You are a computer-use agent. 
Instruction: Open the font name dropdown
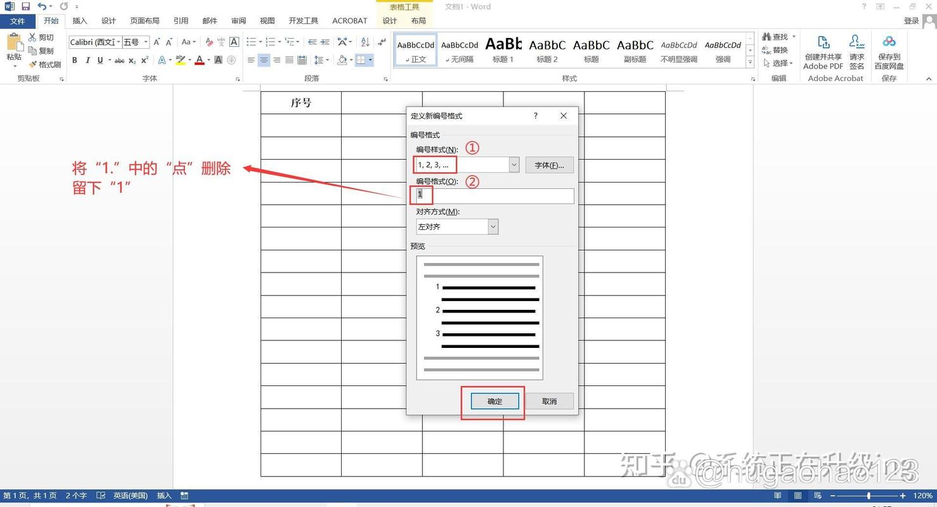pyautogui.click(x=118, y=42)
